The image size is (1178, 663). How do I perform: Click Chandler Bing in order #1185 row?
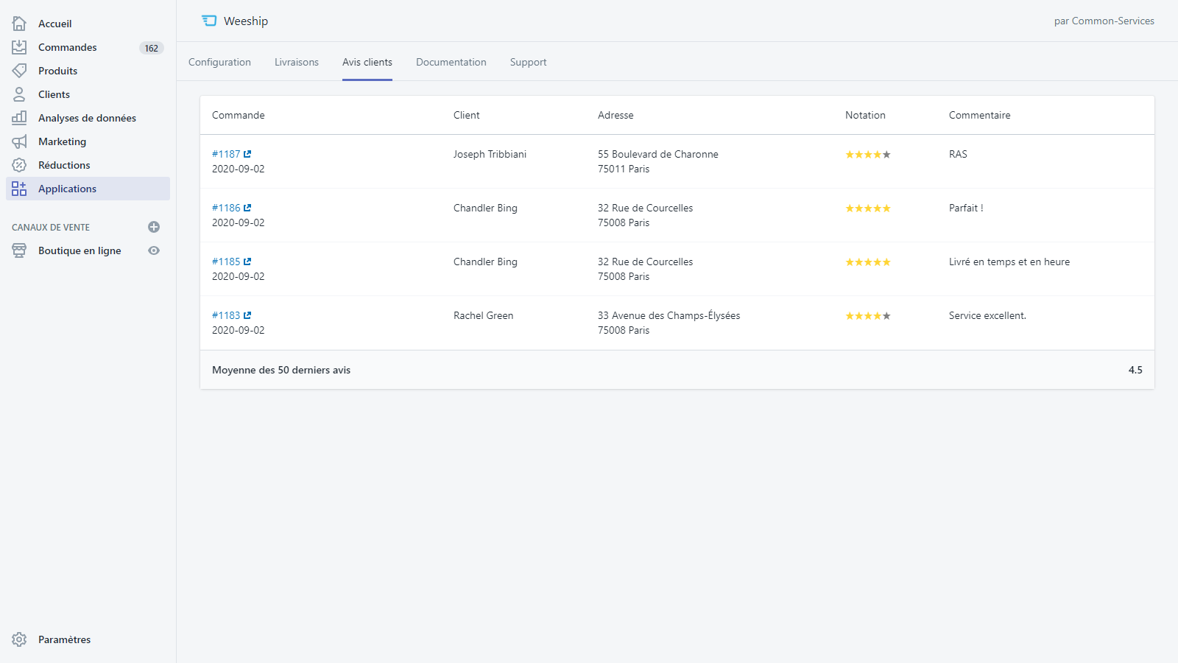485,262
